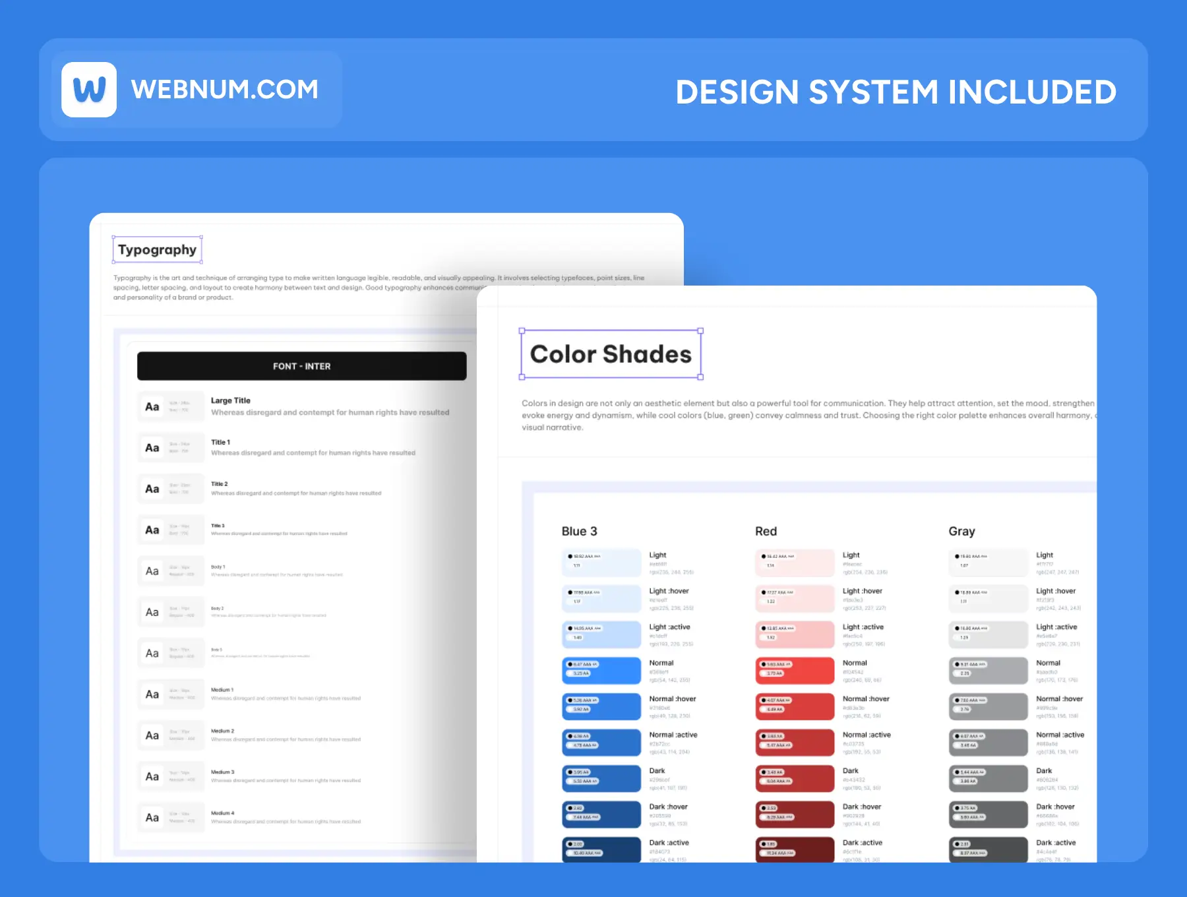Choose the Red Dark :hover swatch
Image resolution: width=1187 pixels, height=897 pixels.
795,815
